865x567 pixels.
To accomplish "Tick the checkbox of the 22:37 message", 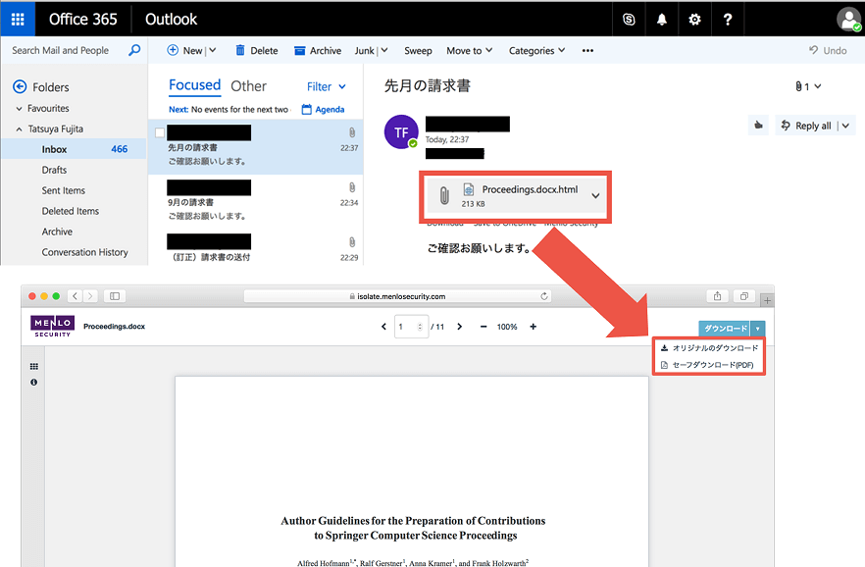I will pos(160,132).
